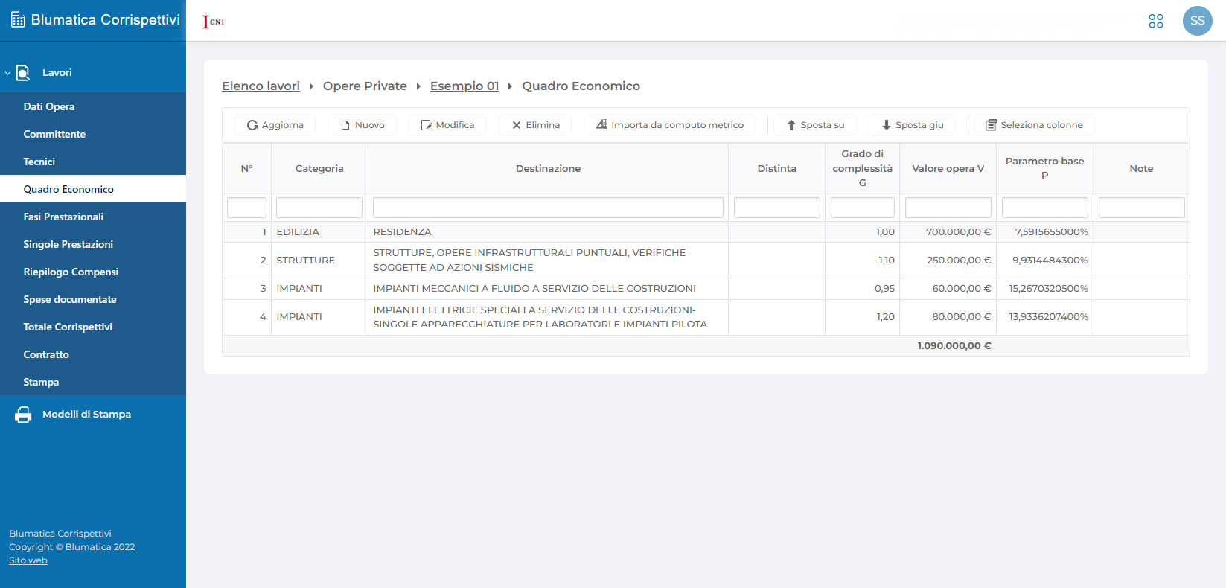The image size is (1226, 588).
Task: Open Riepilogo Compensi in sidebar
Action: (93, 272)
